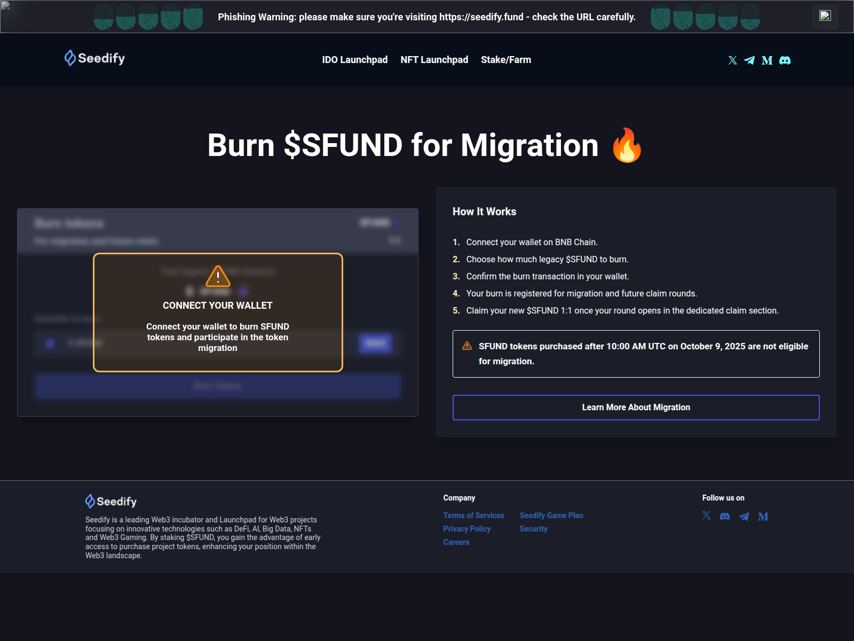Image resolution: width=854 pixels, height=641 pixels.
Task: Open Careers link in footer
Action: click(456, 542)
